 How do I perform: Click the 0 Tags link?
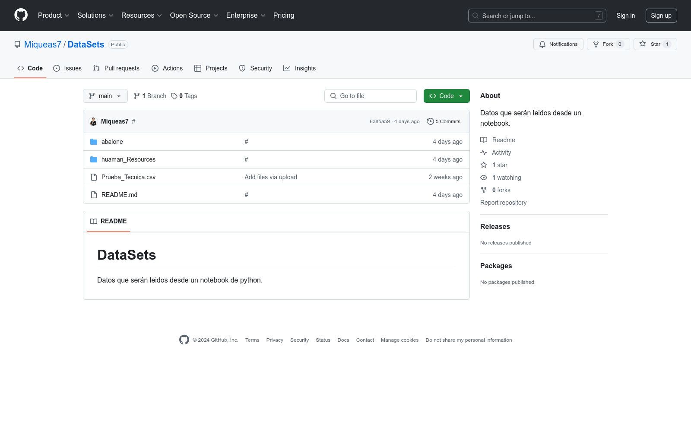click(184, 96)
